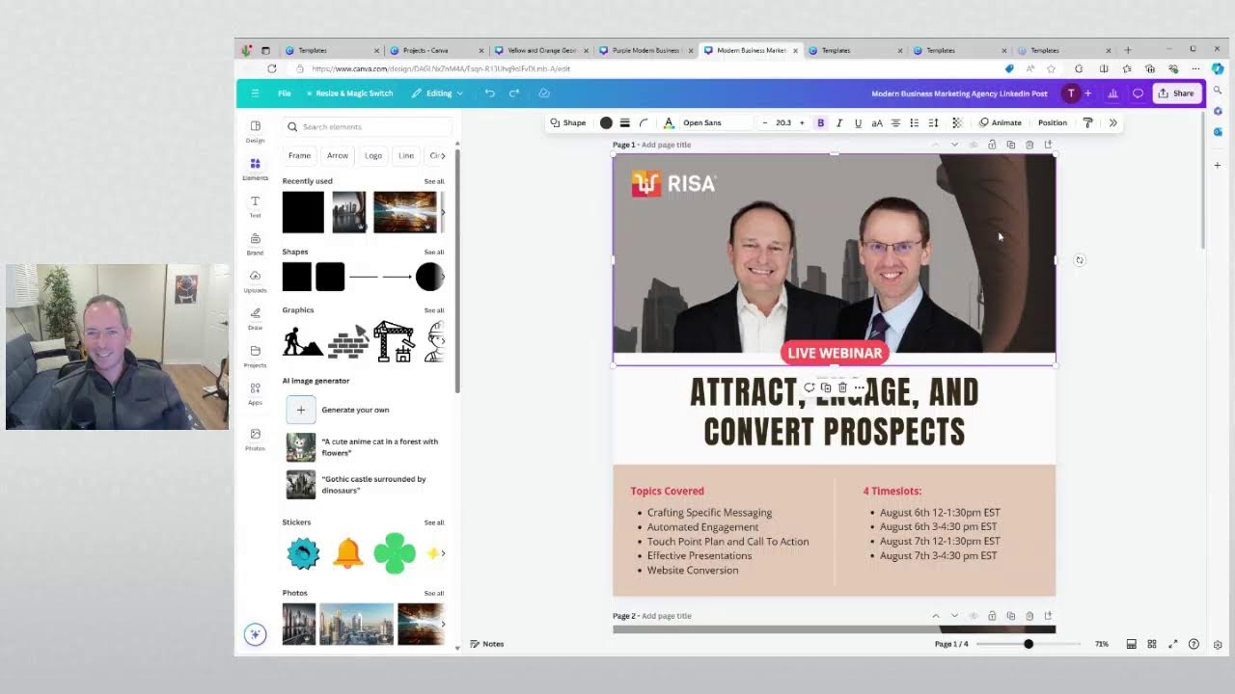
Task: Toggle uppercase aA formatting
Action: pos(877,122)
